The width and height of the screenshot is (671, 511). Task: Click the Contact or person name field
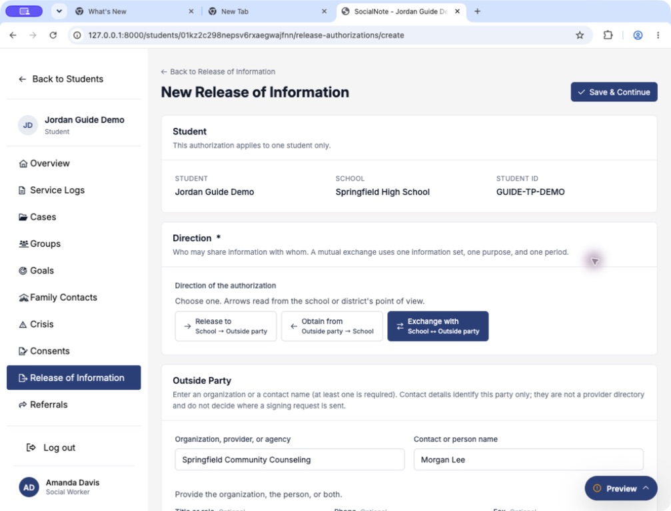point(528,460)
